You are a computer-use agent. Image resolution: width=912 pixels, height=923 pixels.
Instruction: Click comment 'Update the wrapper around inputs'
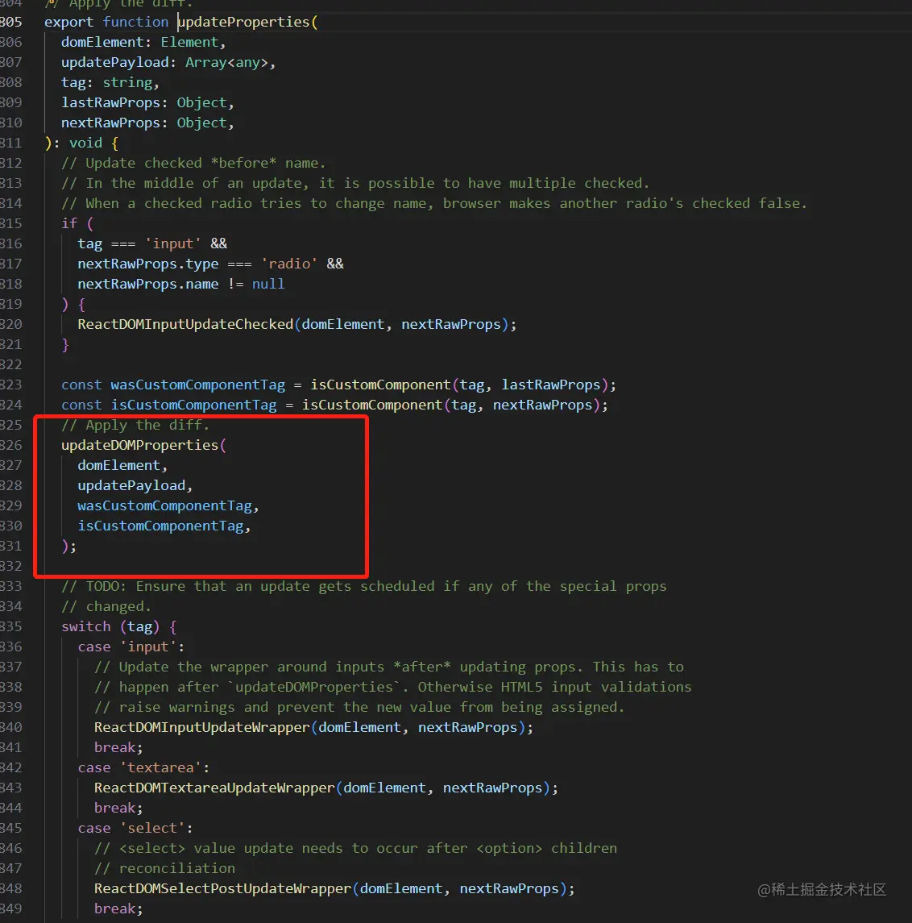(389, 667)
